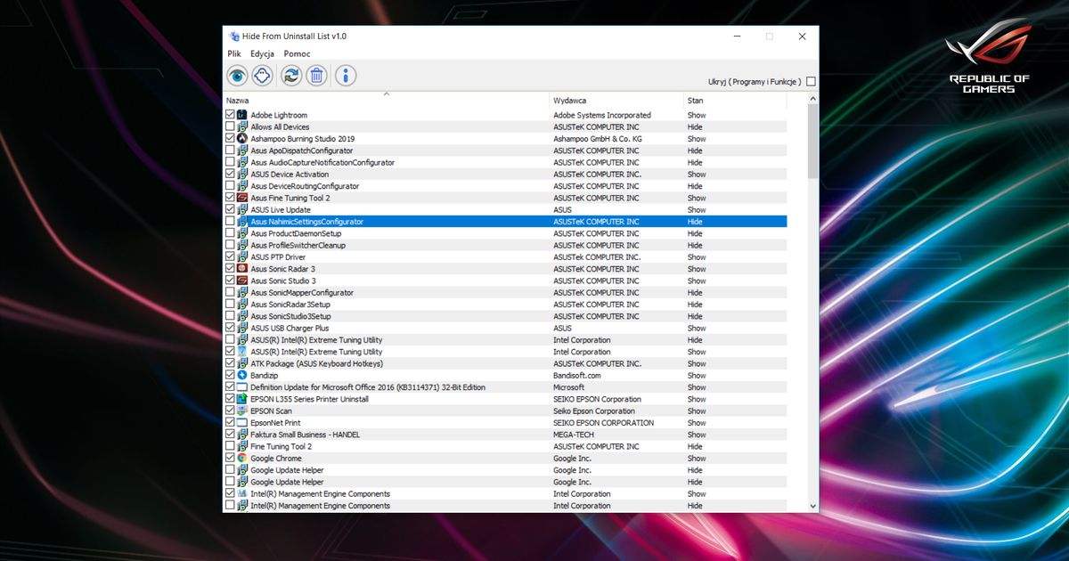Image resolution: width=1069 pixels, height=561 pixels.
Task: Click the ASUS PTP Driver icon
Action: point(242,257)
